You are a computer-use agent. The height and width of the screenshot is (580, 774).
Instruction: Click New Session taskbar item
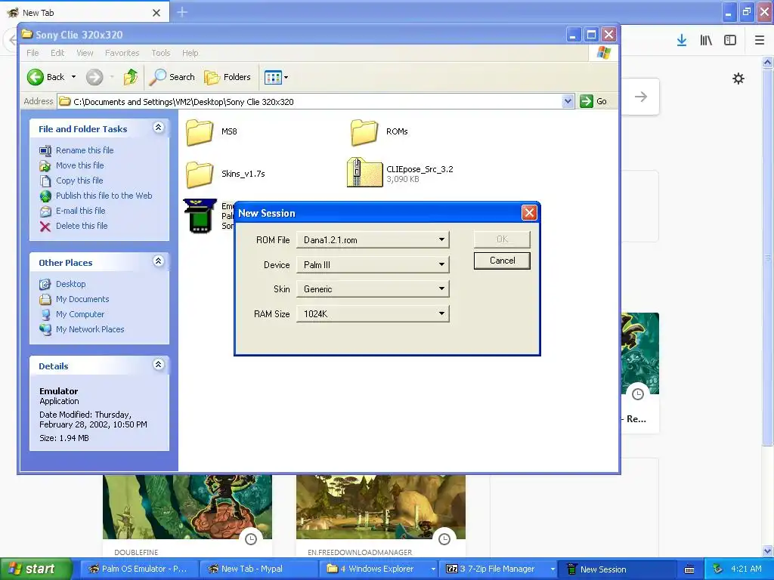pos(618,569)
